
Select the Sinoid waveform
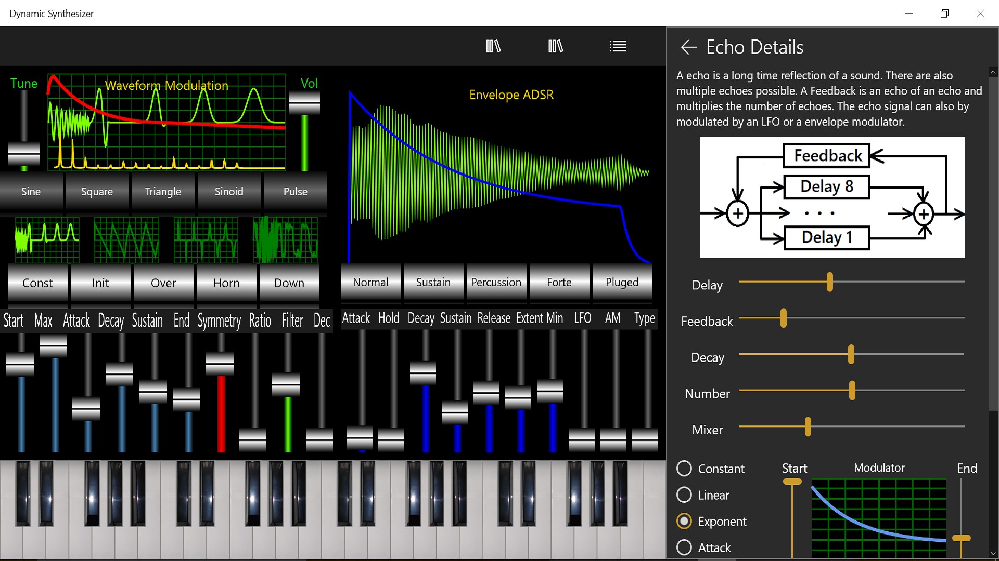(x=229, y=191)
